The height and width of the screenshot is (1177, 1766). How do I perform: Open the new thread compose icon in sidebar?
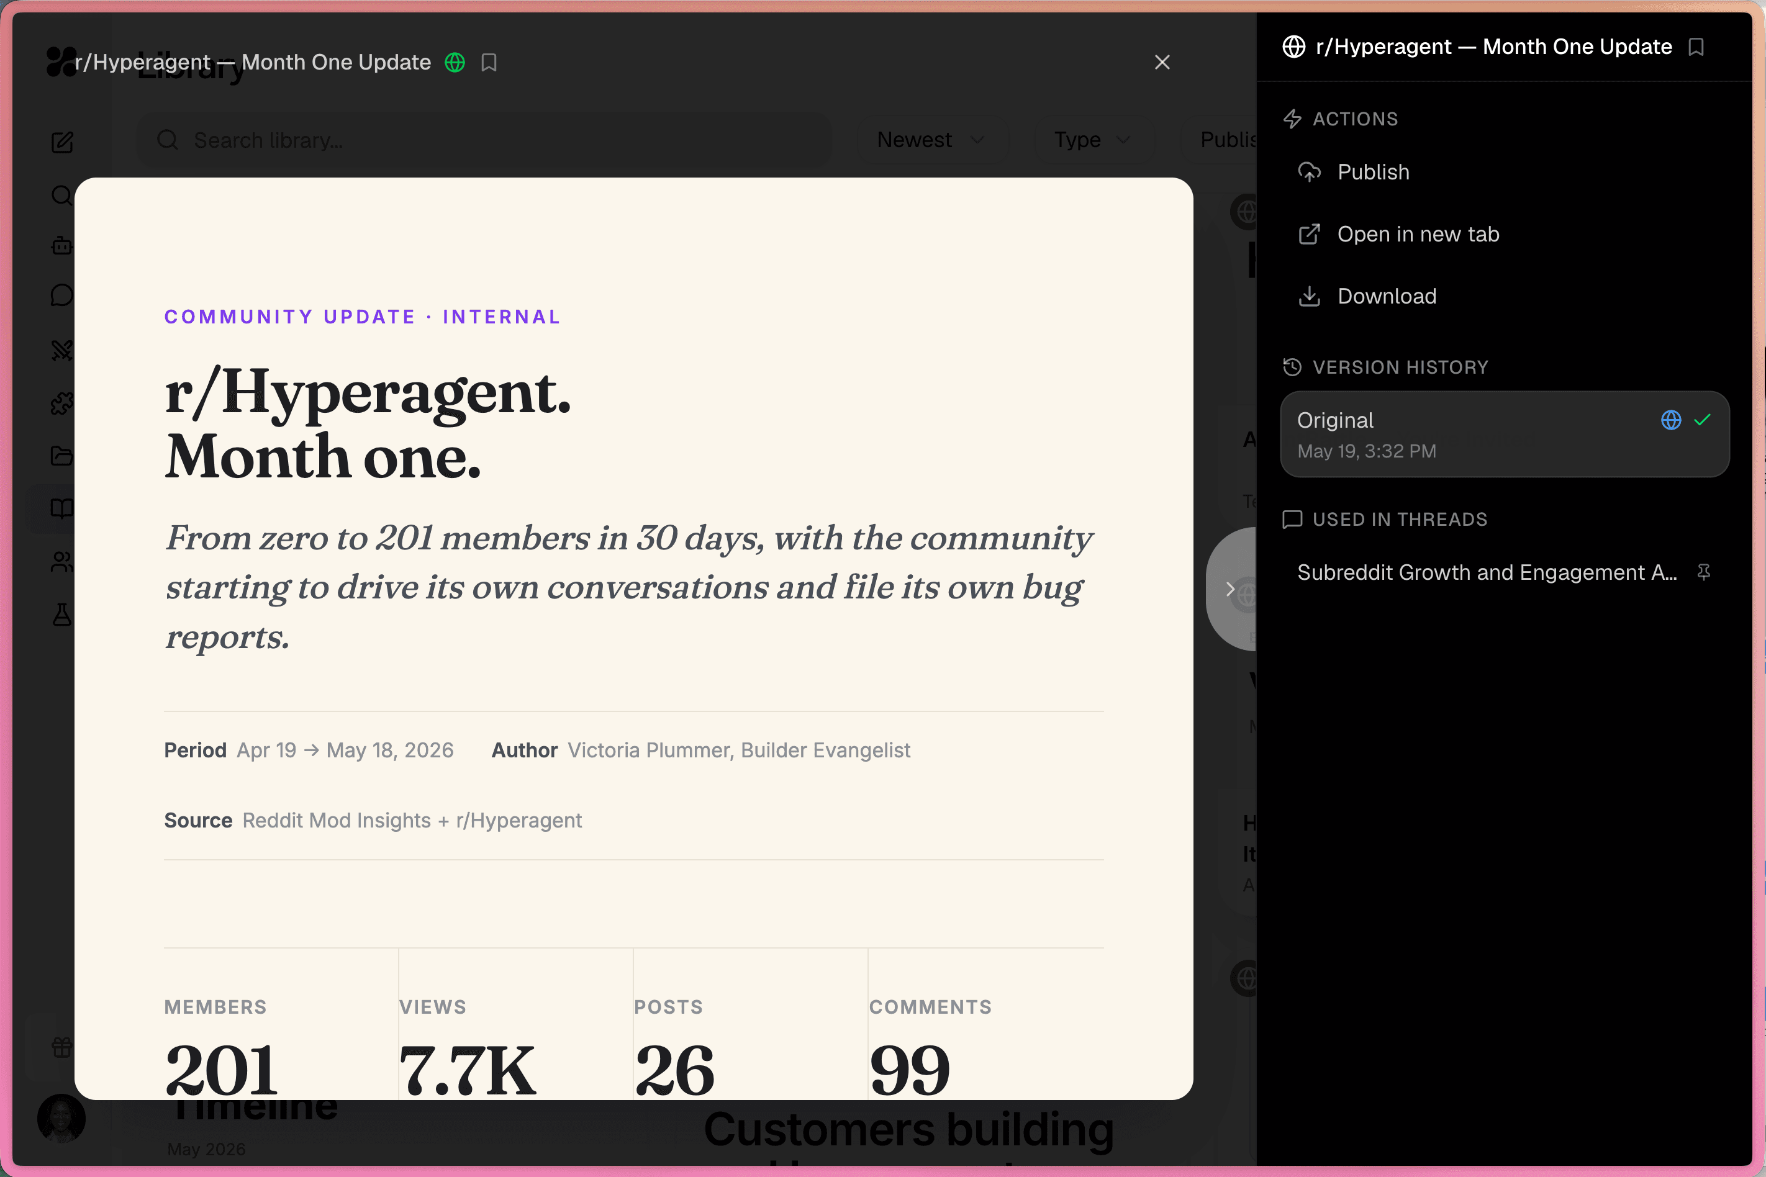coord(62,142)
